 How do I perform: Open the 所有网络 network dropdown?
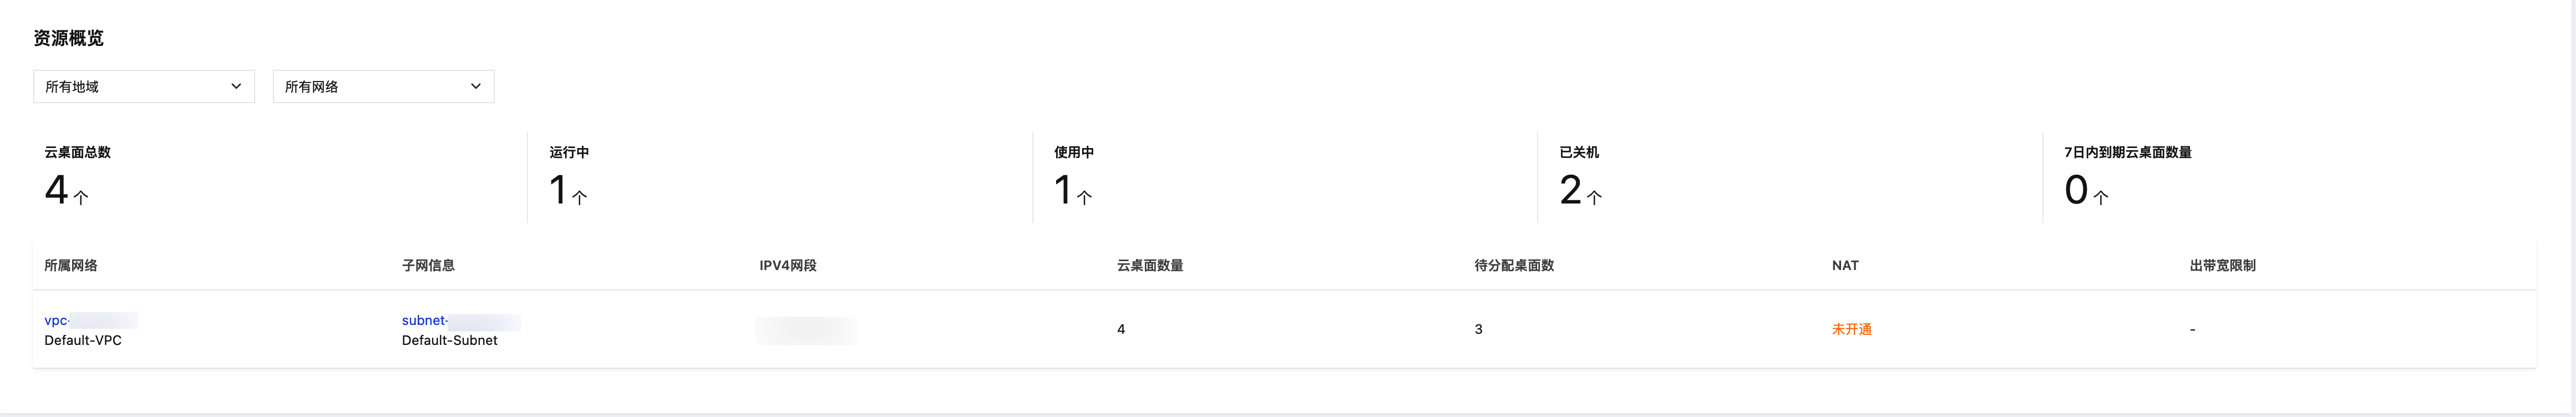(x=383, y=86)
